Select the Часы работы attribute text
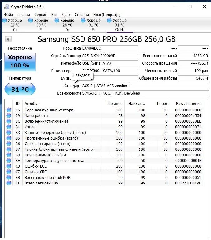The height and width of the screenshot is (240, 211). 36,116
